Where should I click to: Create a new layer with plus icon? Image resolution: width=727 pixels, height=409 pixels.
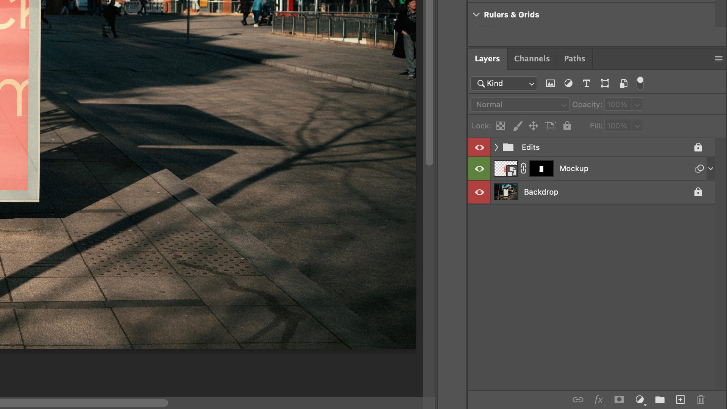click(680, 400)
